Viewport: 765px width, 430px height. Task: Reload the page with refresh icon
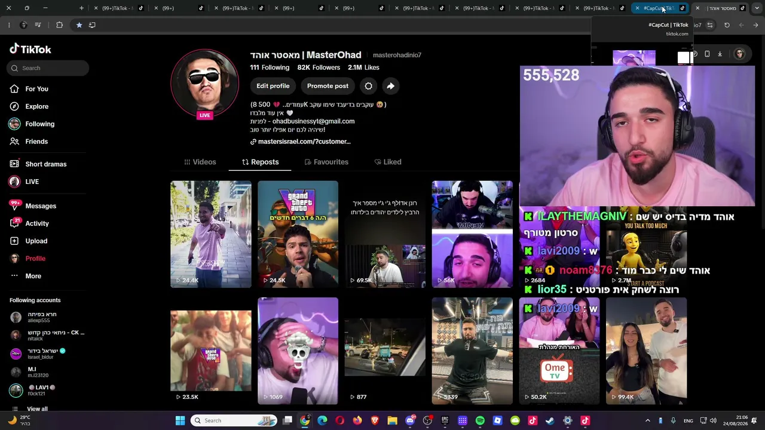(727, 25)
